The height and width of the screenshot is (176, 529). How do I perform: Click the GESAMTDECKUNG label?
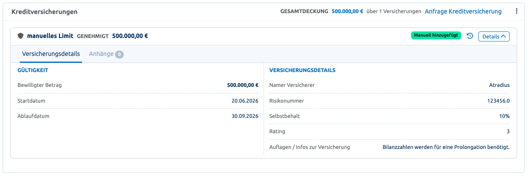304,11
